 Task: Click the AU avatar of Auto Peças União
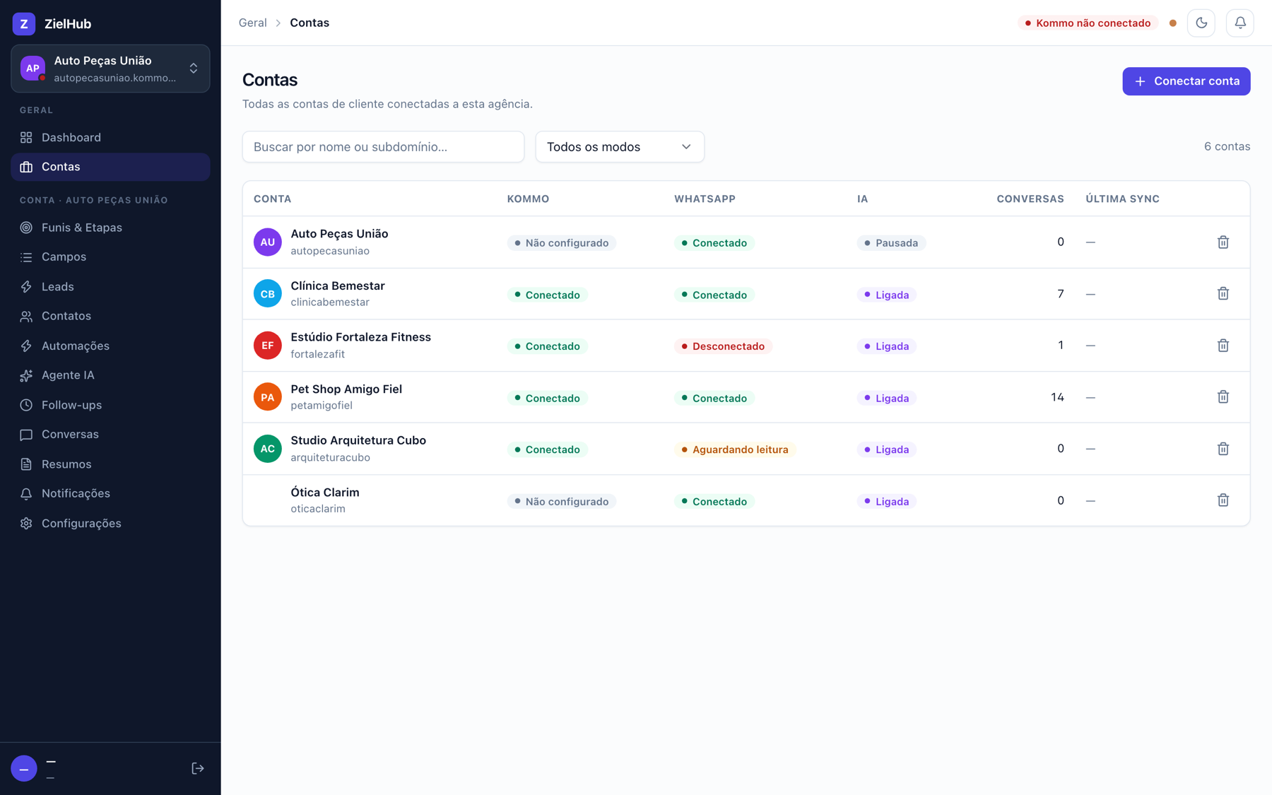(268, 242)
